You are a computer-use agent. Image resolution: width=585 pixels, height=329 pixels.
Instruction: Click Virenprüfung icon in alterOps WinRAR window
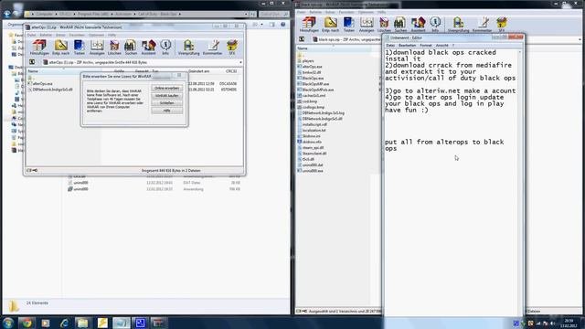point(189,48)
